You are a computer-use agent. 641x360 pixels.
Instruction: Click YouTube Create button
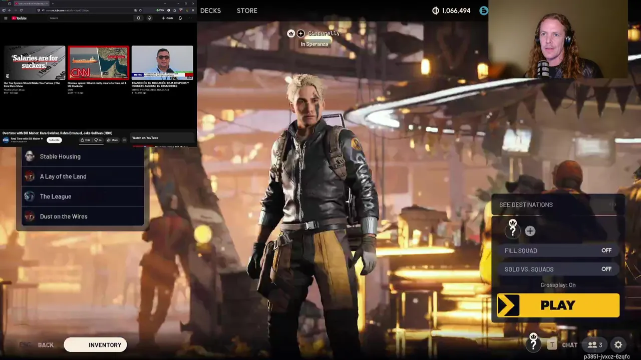point(167,18)
